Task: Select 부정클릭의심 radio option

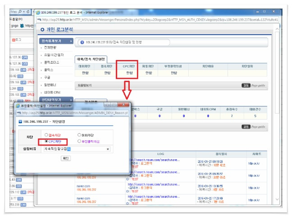Action: coord(79,141)
